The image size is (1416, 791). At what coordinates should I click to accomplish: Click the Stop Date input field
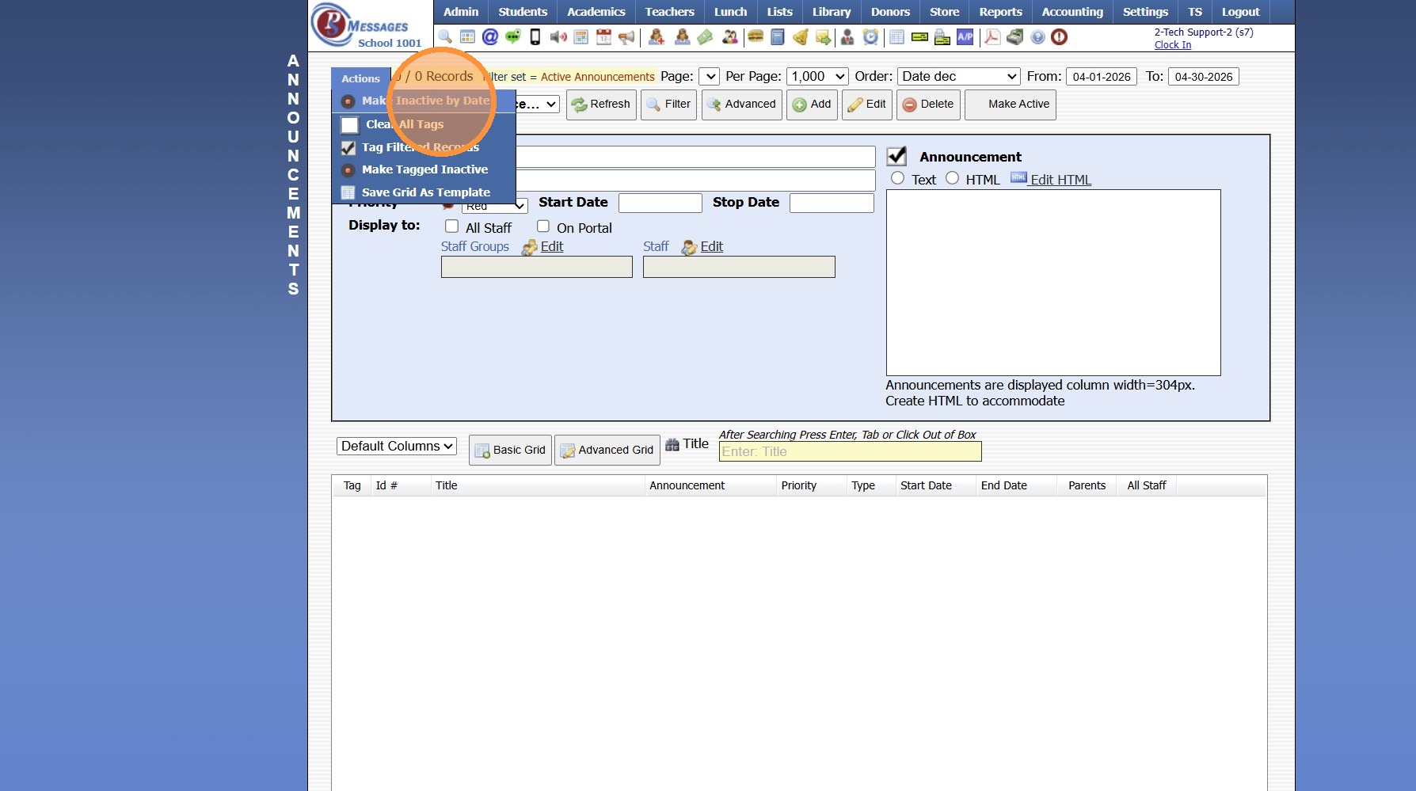point(832,203)
